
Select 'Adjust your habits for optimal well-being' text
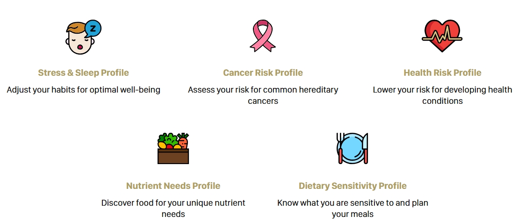click(x=83, y=90)
